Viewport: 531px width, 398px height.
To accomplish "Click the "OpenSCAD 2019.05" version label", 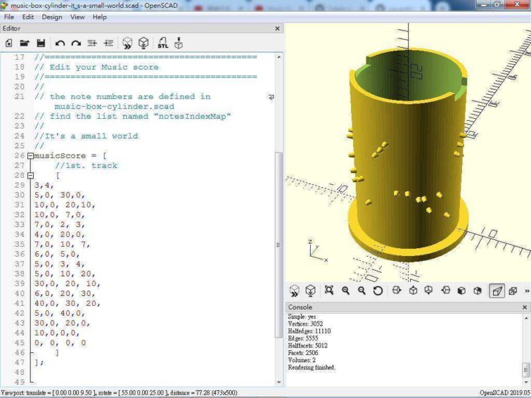I will [x=504, y=393].
